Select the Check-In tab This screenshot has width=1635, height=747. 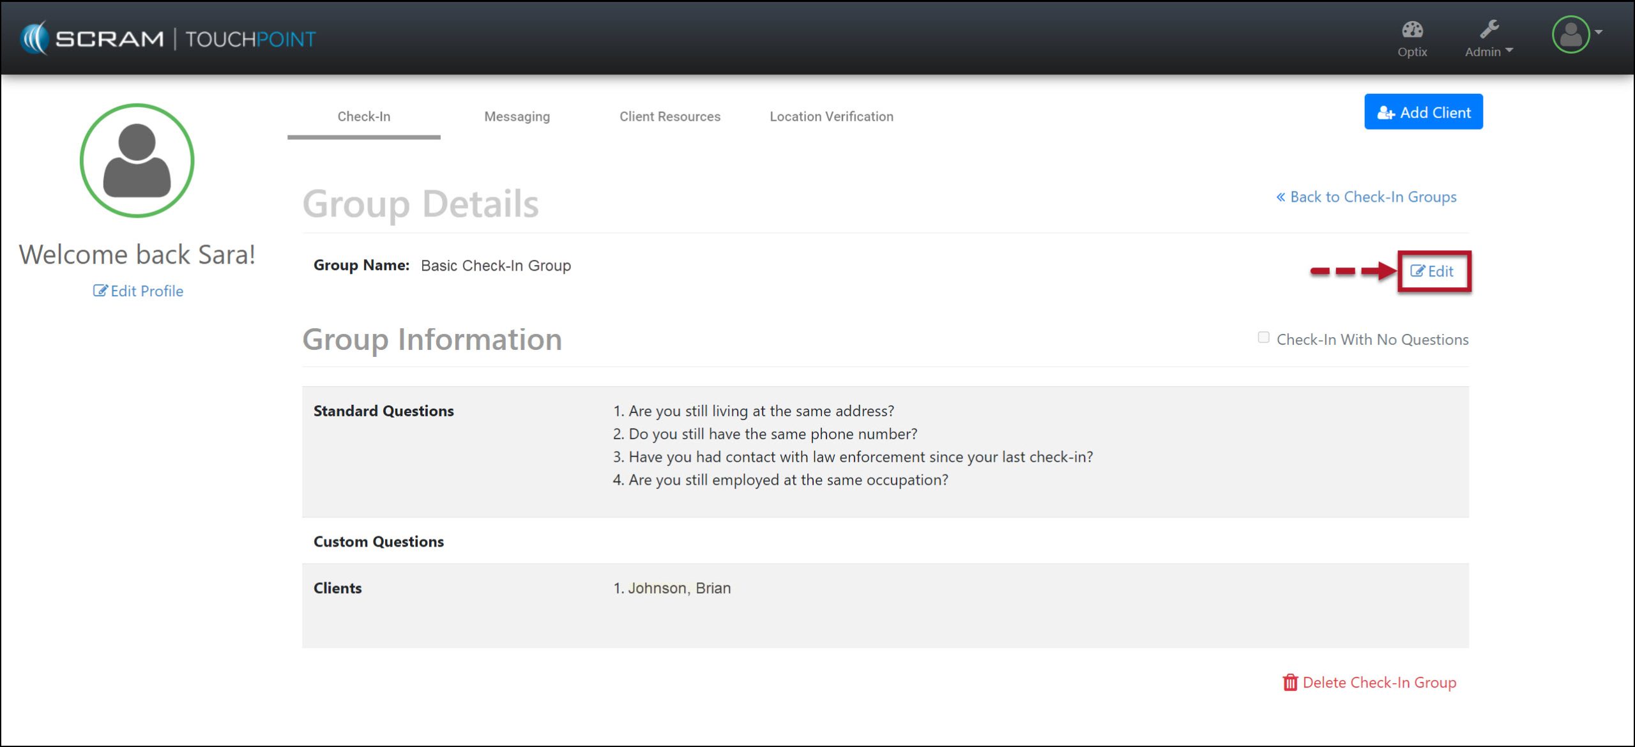pos(363,117)
